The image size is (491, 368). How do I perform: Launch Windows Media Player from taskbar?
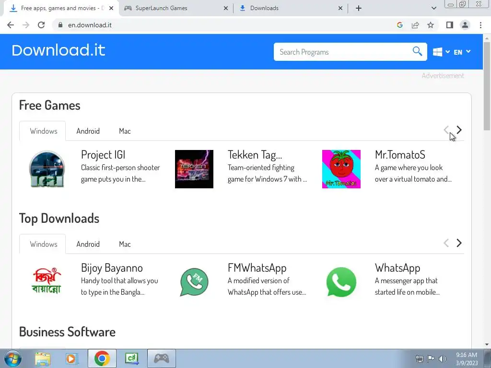click(71, 358)
